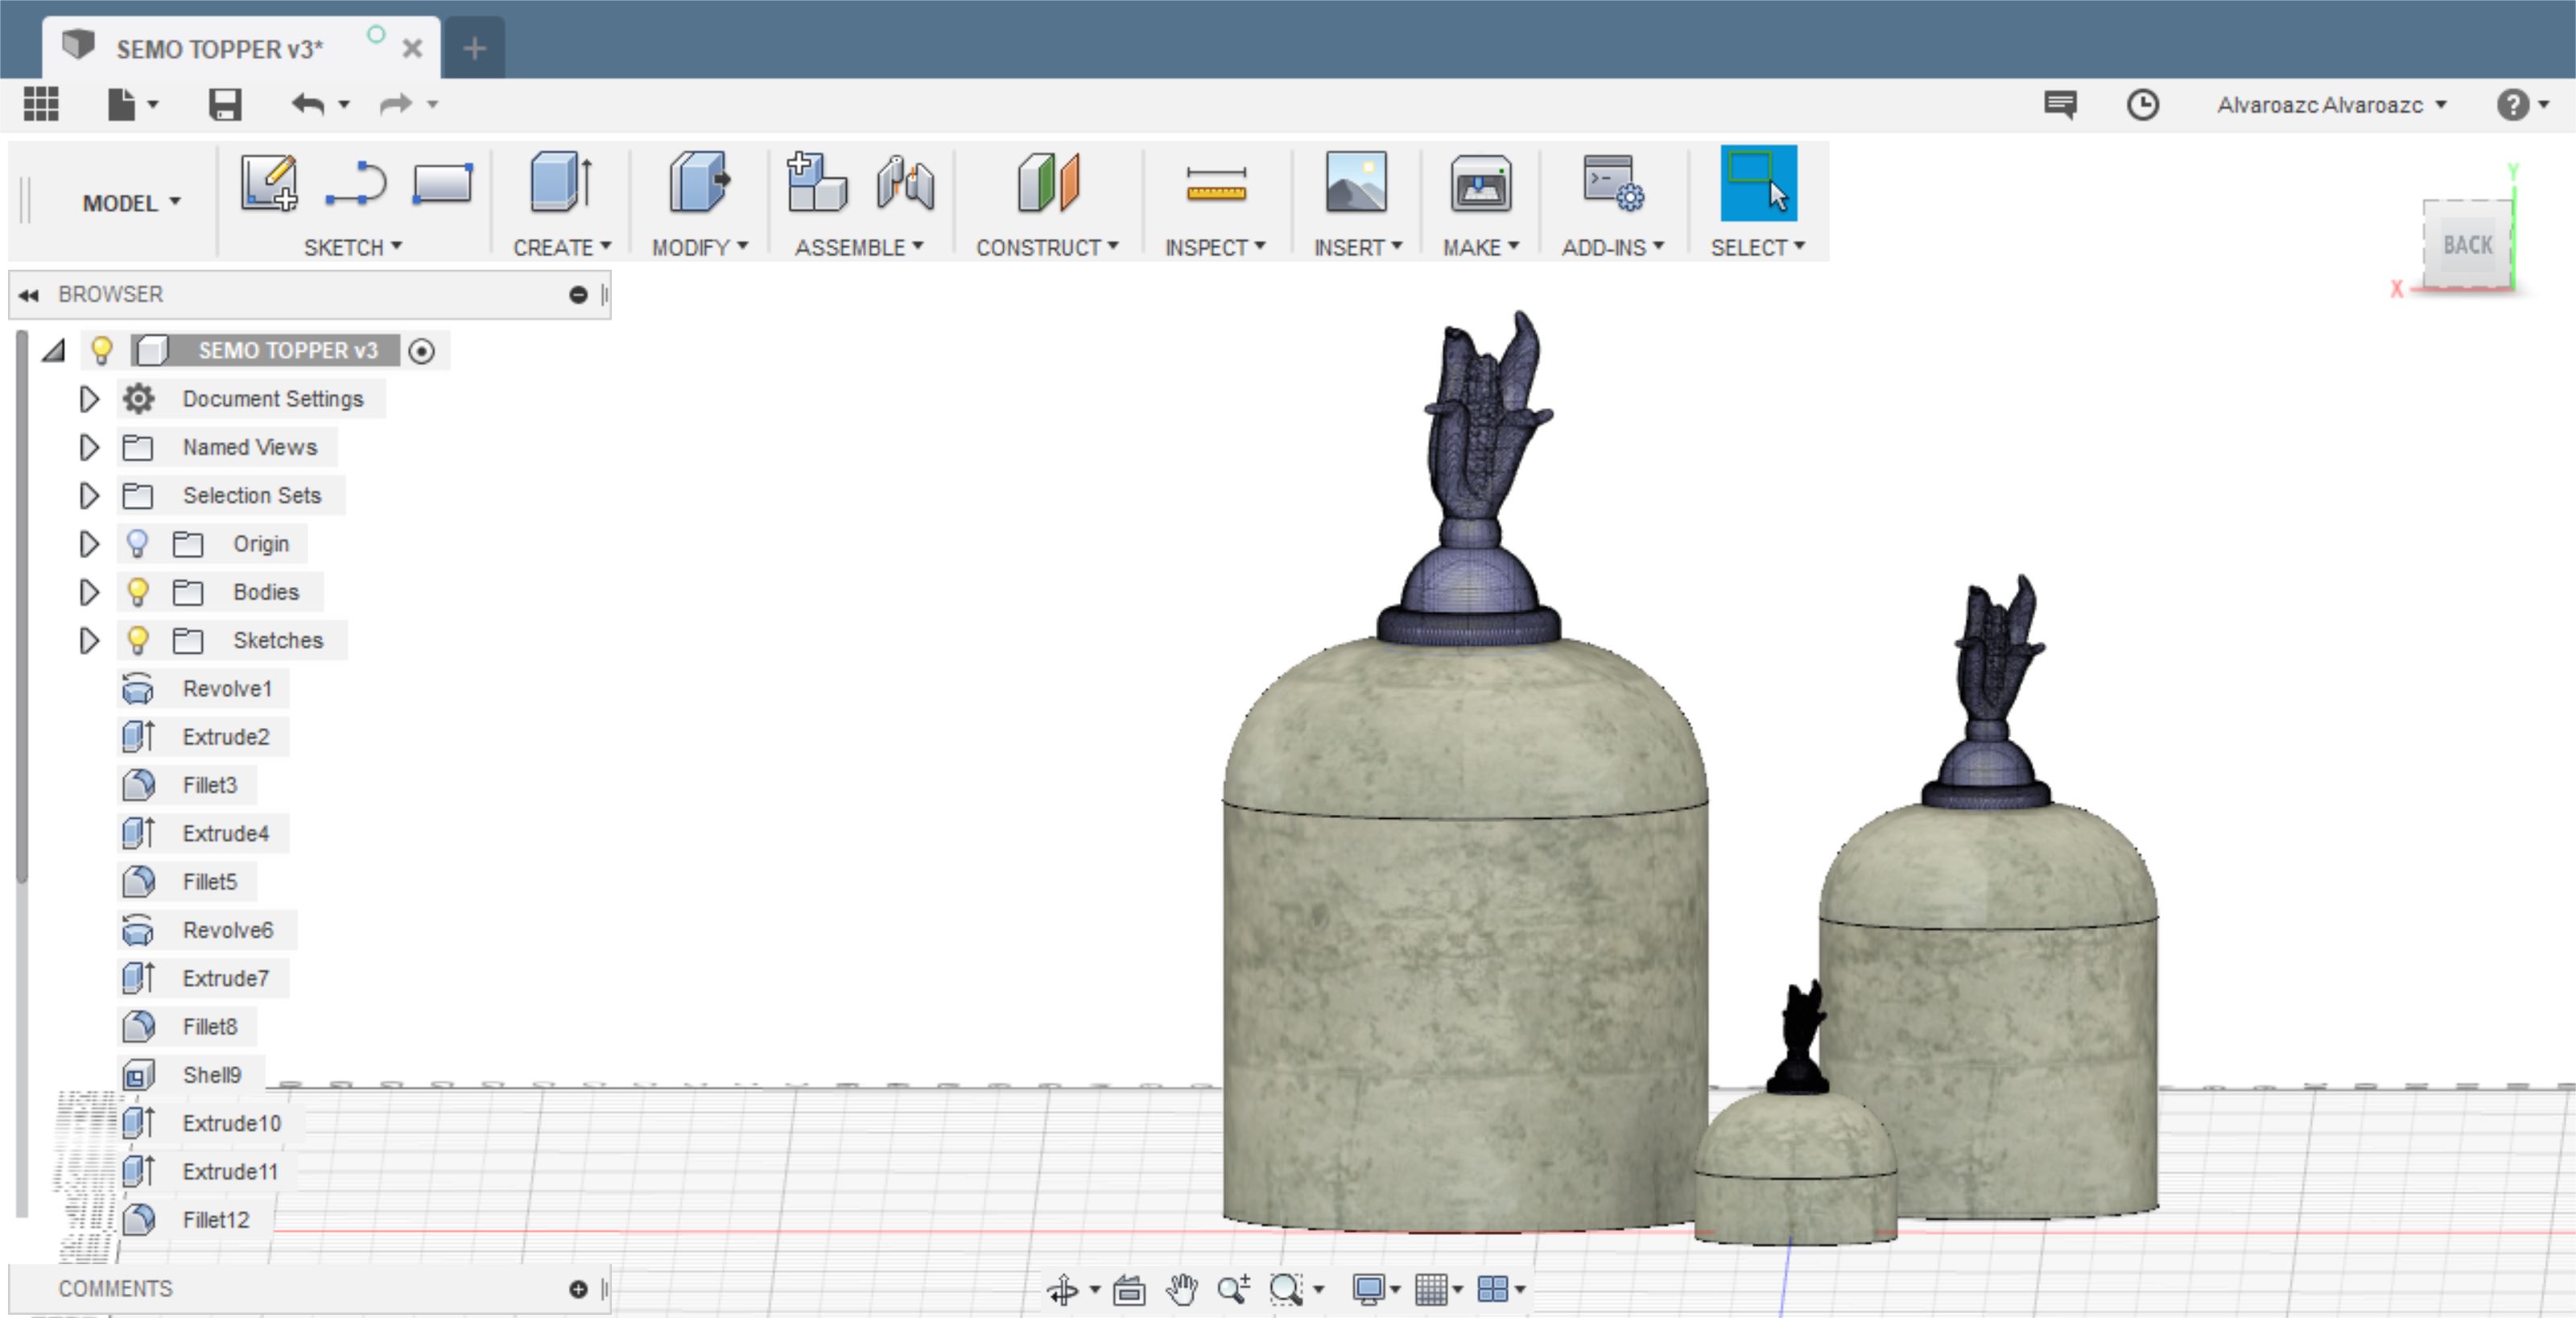This screenshot has width=2576, height=1318.
Task: Toggle Origin folder visibility lightbulb
Action: coord(138,544)
